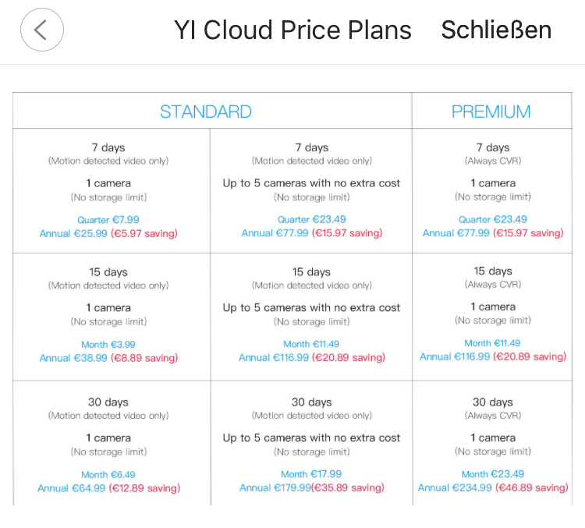Image resolution: width=585 pixels, height=528 pixels.
Task: Choose Month €11.49 standard 5-camera 15 days
Action: [x=311, y=344]
